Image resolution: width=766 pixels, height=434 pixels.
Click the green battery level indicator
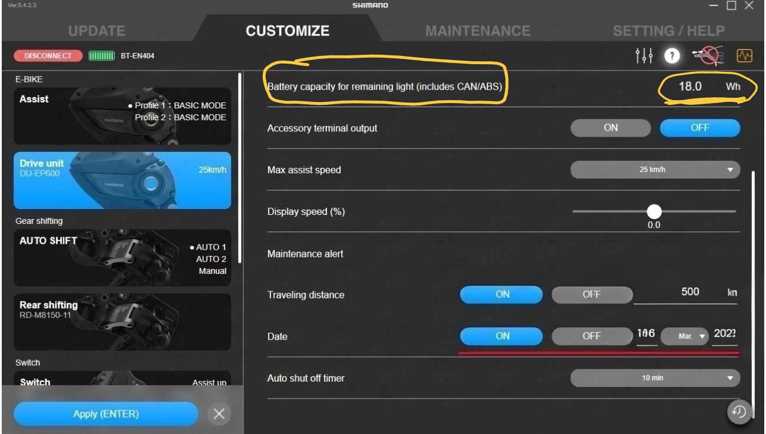pos(101,56)
